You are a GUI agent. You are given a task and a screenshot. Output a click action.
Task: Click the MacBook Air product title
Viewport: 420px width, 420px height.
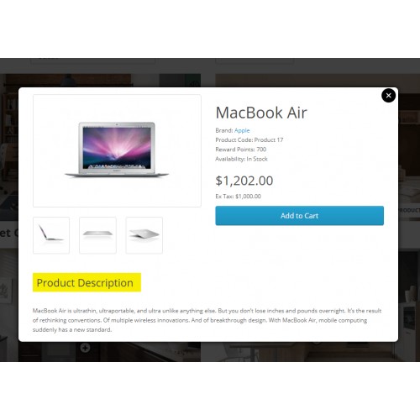[x=261, y=113]
